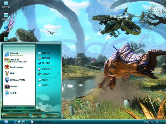Click the taskbar clock showing 22:54
The width and height of the screenshot is (166, 124).
pos(162,122)
